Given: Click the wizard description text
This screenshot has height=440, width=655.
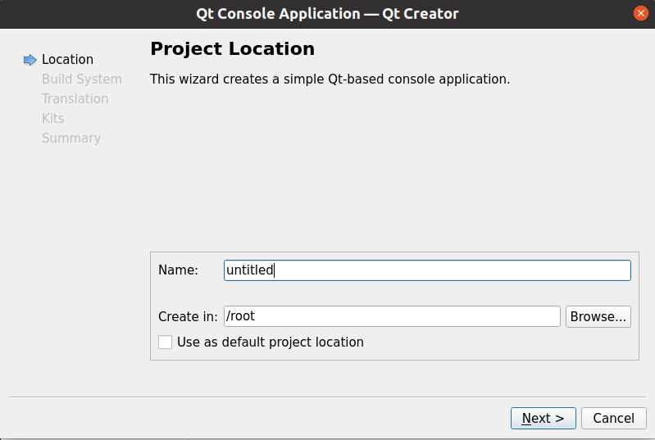Looking at the screenshot, I should point(330,79).
